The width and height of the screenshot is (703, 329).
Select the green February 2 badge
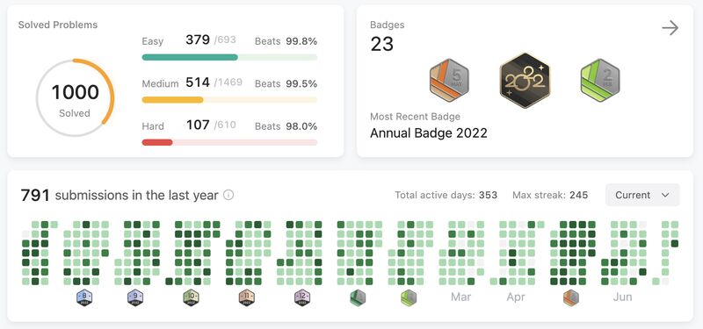pos(600,81)
